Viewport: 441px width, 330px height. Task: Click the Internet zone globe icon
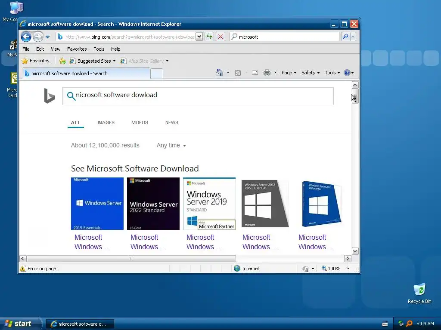[x=237, y=269]
